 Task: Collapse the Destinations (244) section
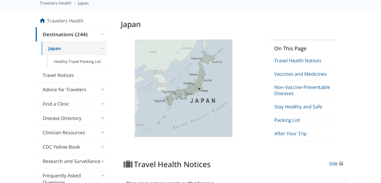pyautogui.click(x=102, y=34)
